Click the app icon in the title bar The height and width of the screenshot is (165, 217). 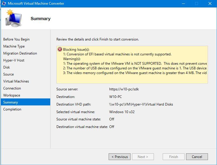point(4,3)
